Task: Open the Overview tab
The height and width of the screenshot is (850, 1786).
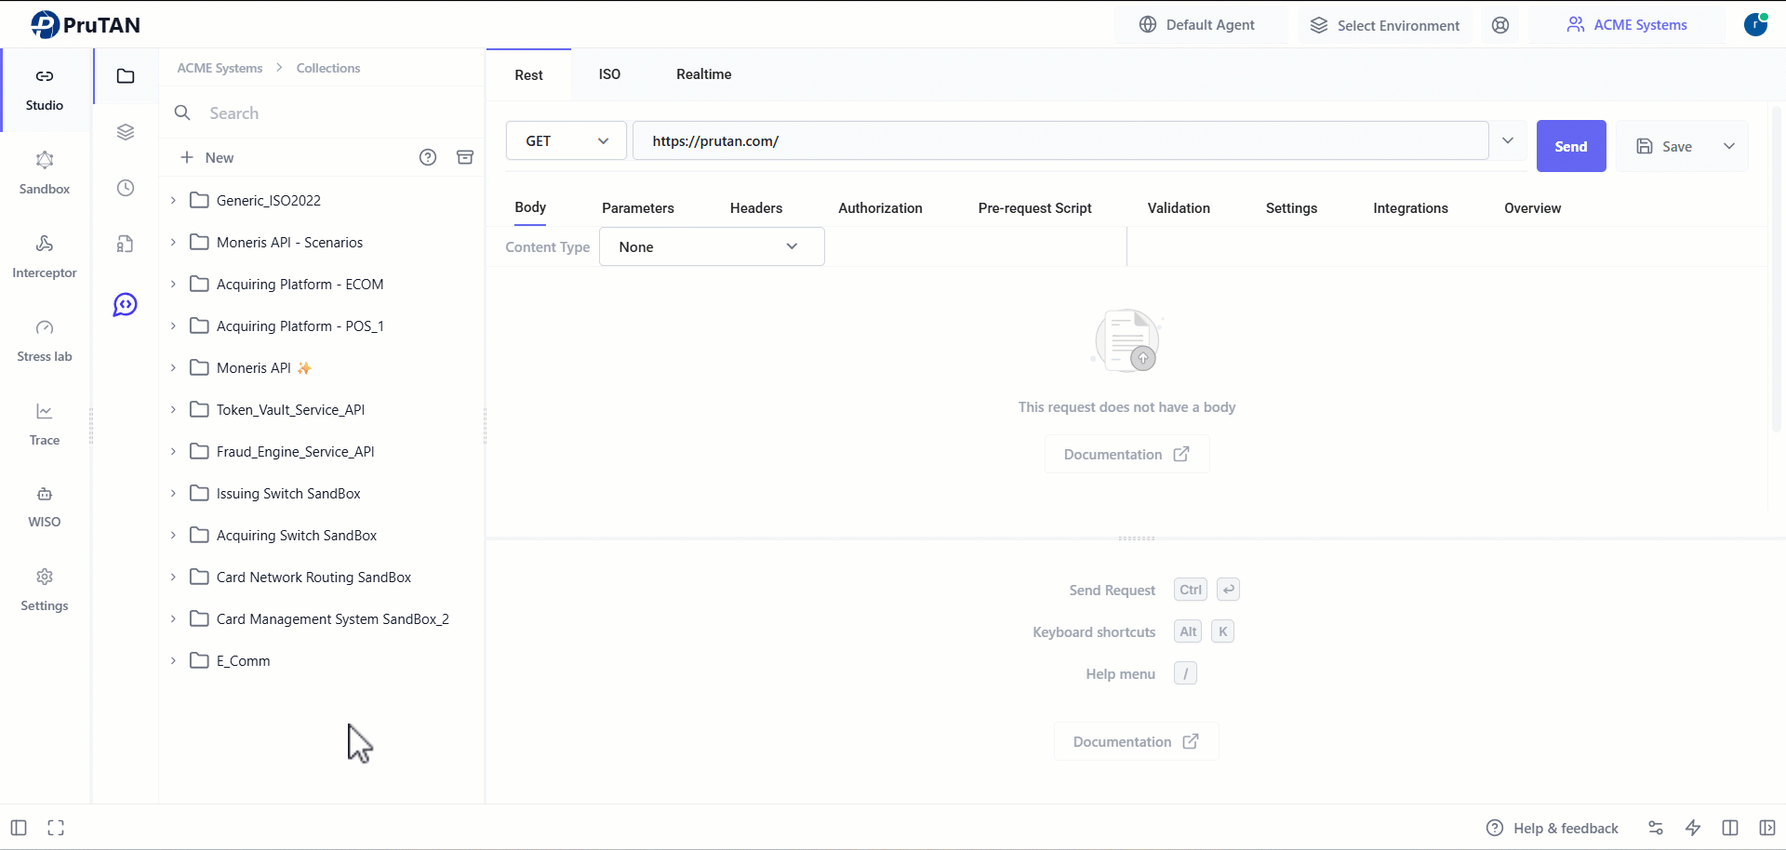Action: point(1533,208)
